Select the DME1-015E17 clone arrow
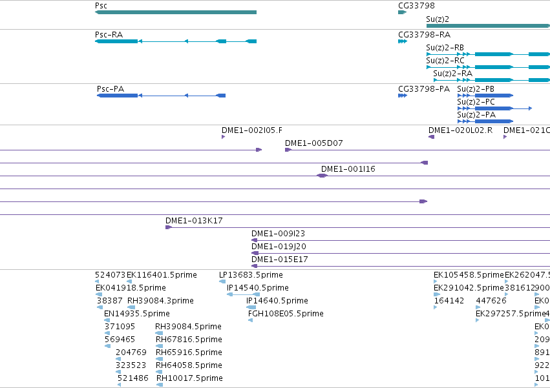The width and height of the screenshot is (550, 388). [255, 266]
